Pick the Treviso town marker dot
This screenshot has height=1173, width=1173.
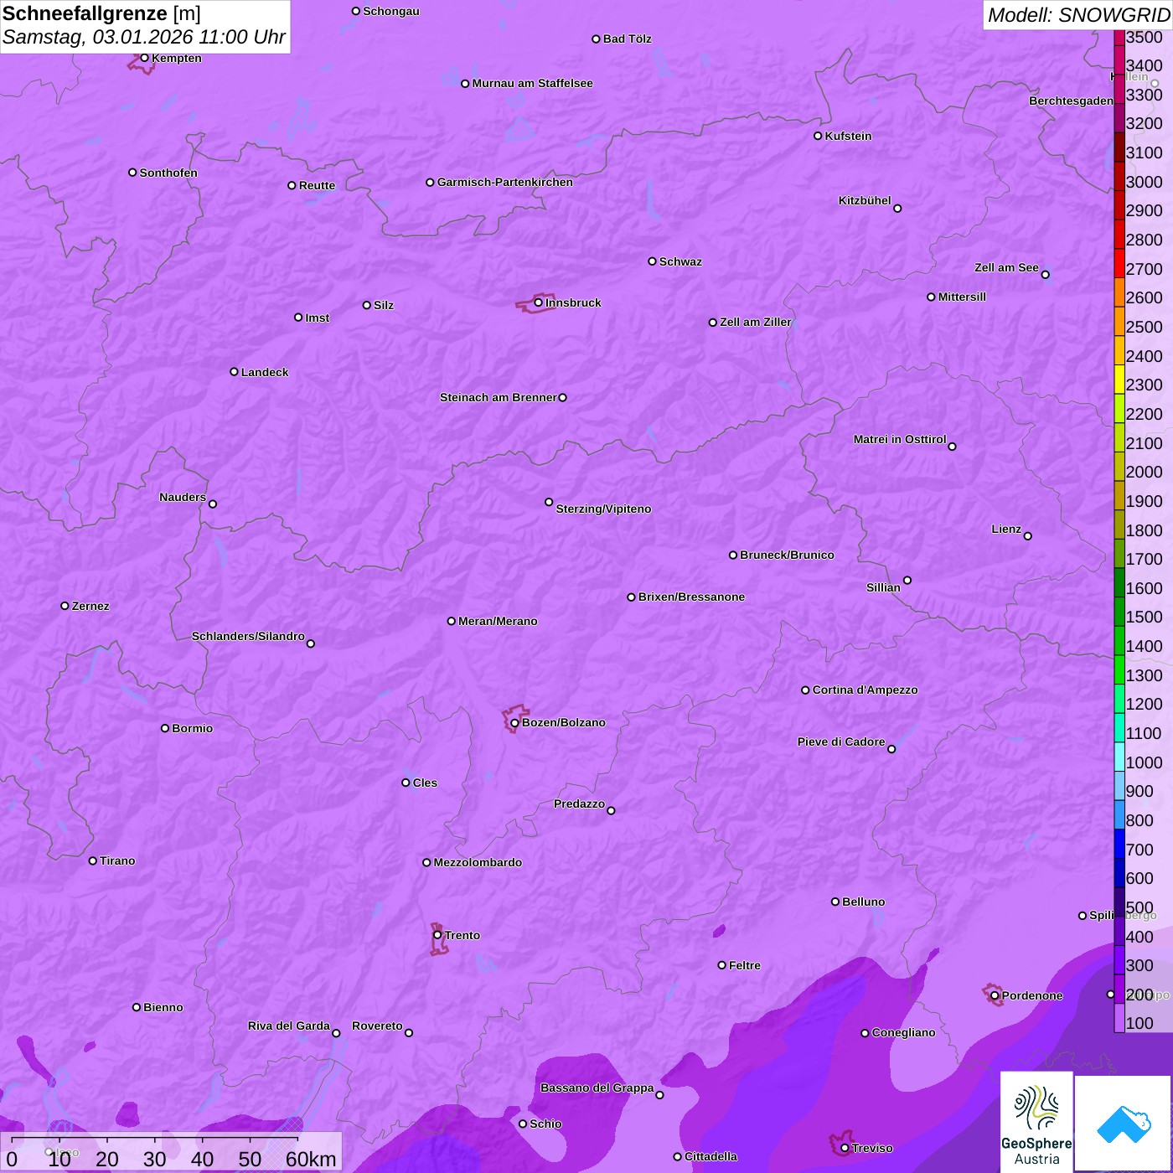tap(845, 1148)
